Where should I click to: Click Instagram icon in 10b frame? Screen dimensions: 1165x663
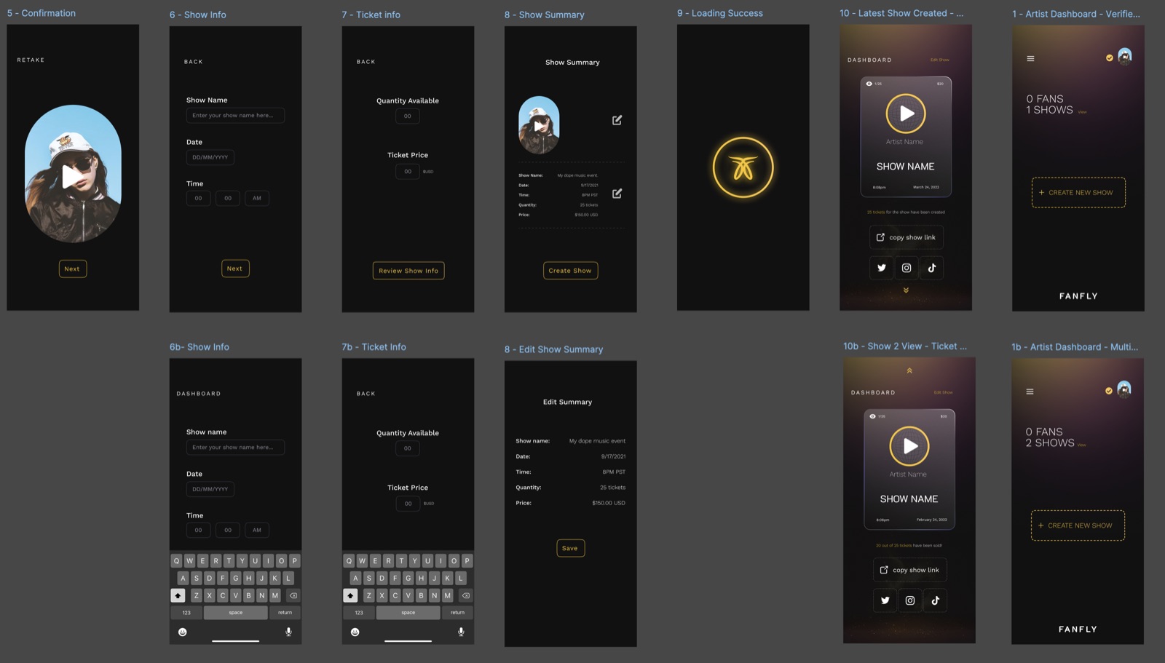pos(910,600)
